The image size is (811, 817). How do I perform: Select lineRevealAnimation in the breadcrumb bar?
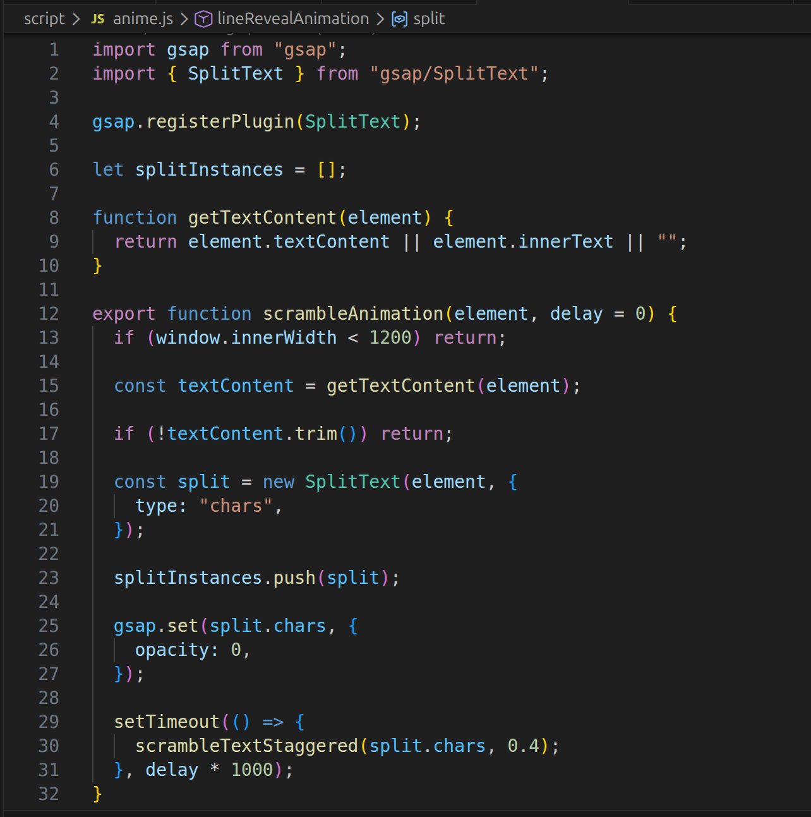tap(292, 18)
